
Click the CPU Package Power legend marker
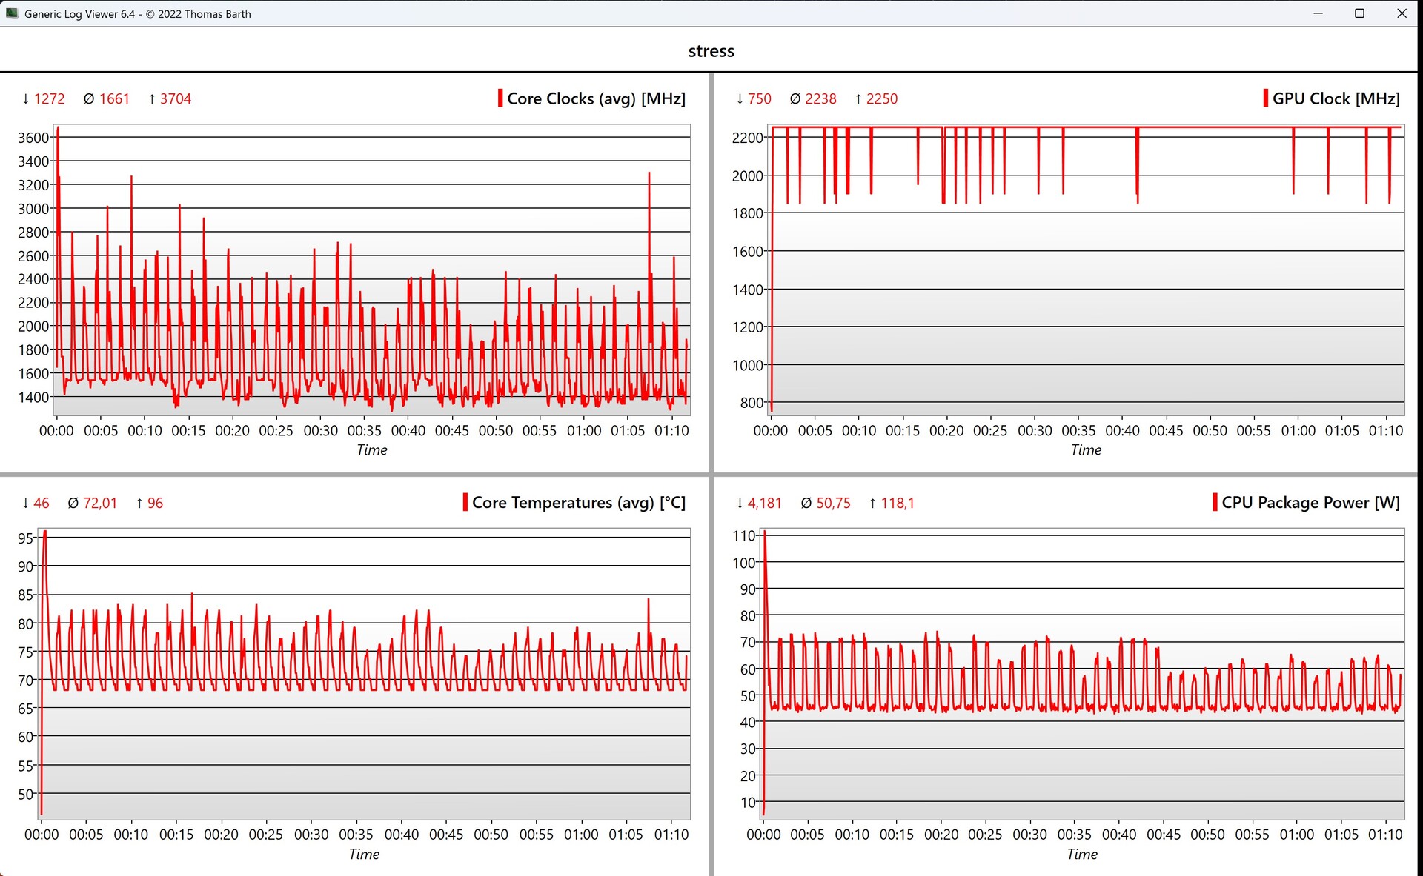point(1215,503)
